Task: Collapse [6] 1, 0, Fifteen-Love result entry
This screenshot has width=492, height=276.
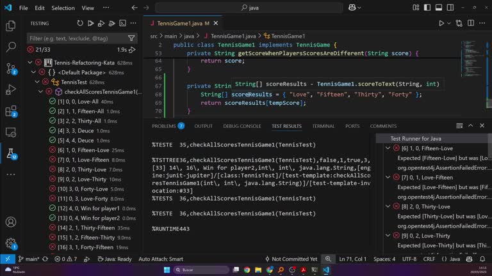Action: pos(388,148)
